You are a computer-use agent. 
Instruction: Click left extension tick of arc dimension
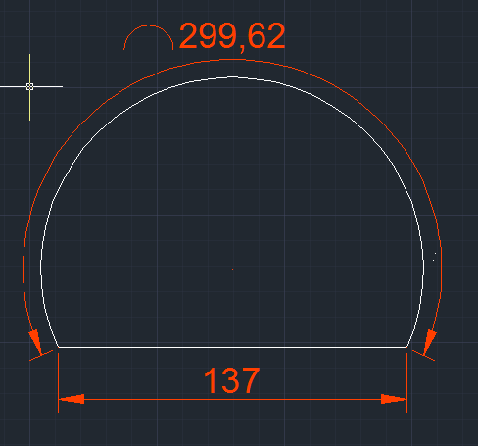41,355
